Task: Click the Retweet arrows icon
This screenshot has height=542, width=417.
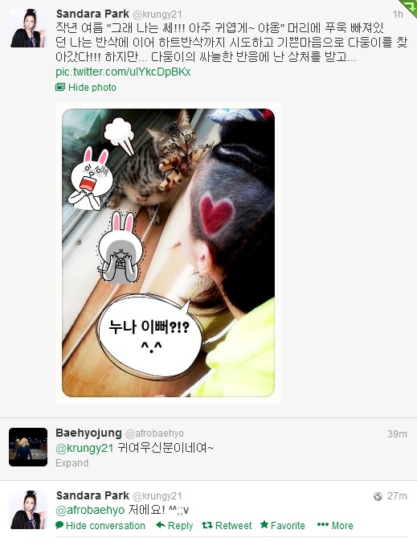Action: pyautogui.click(x=207, y=525)
